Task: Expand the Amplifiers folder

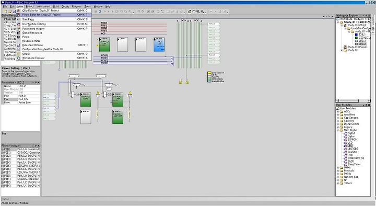Action: [338, 115]
